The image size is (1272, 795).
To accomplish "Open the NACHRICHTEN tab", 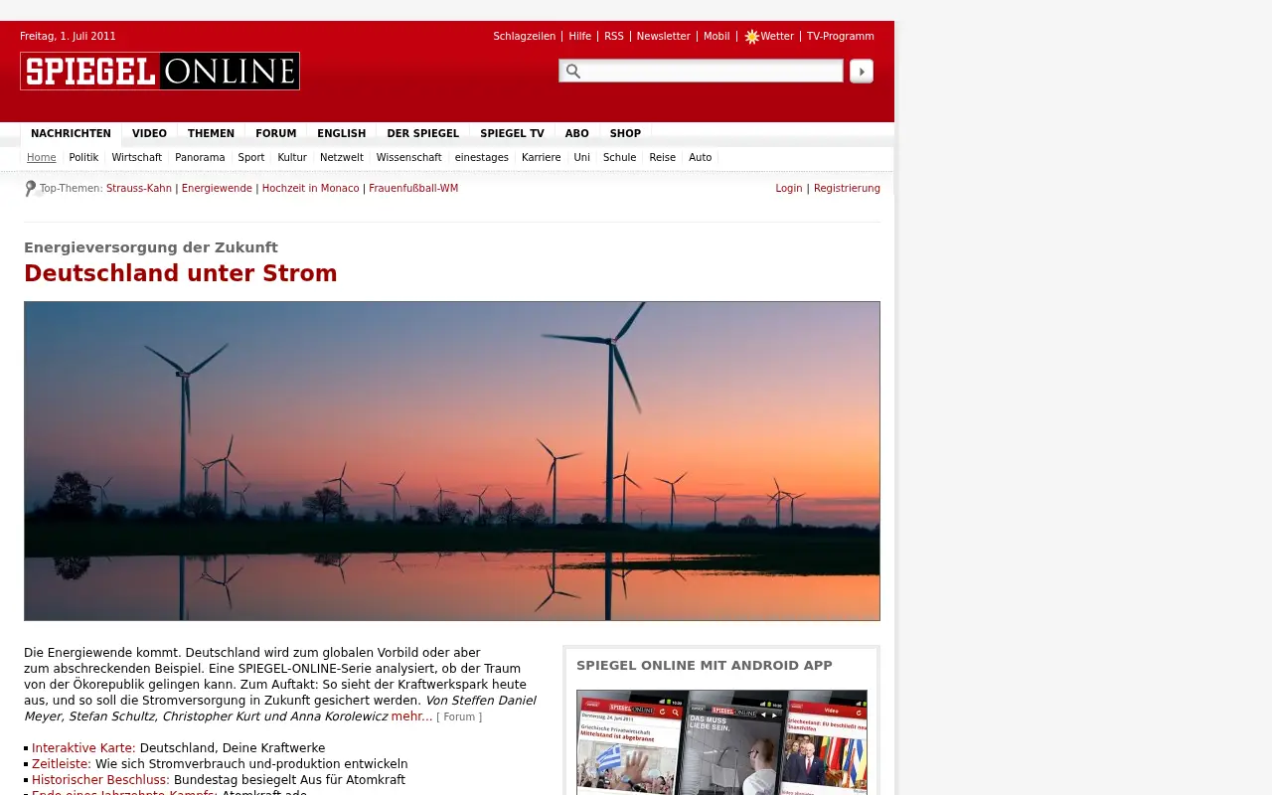I will pyautogui.click(x=71, y=134).
